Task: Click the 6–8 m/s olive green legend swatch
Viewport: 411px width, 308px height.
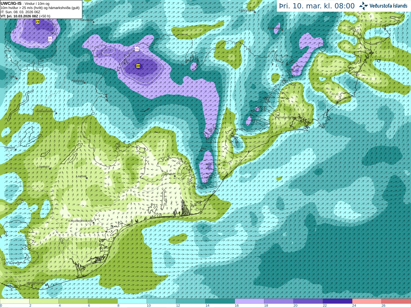Action: click(103, 301)
